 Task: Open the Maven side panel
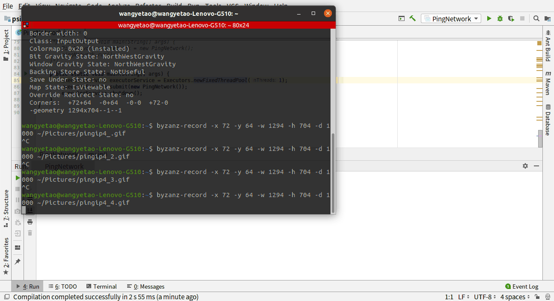click(548, 83)
